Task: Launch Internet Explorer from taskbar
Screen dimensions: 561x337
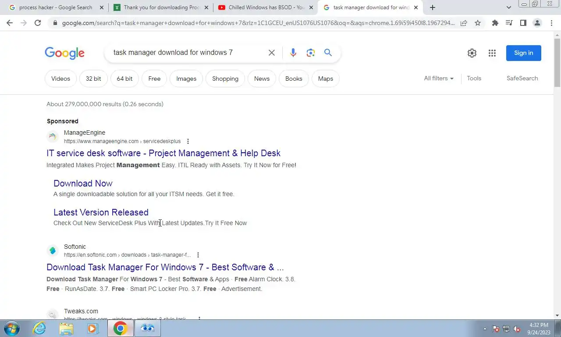Action: (39, 328)
